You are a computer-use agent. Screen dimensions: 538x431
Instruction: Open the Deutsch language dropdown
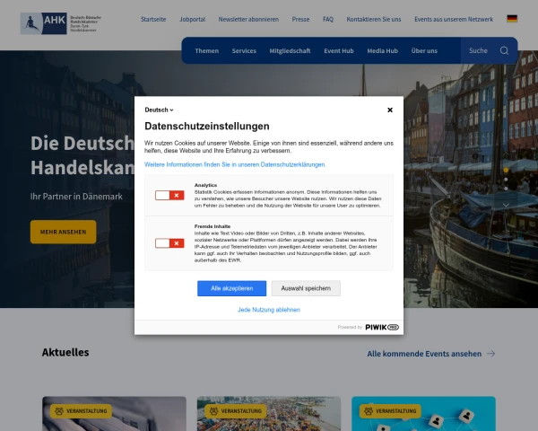click(160, 110)
